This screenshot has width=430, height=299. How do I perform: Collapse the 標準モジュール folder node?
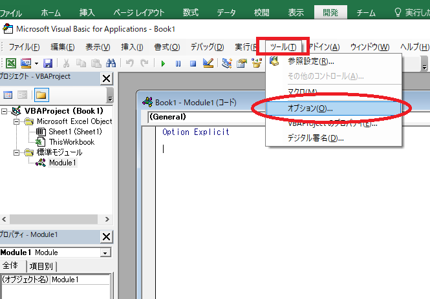pos(16,152)
